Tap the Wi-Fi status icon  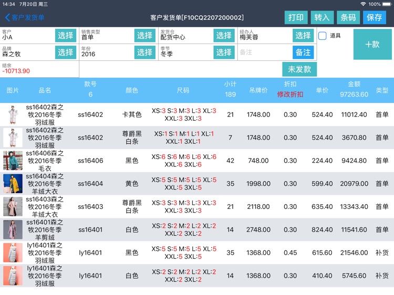pyautogui.click(x=363, y=4)
